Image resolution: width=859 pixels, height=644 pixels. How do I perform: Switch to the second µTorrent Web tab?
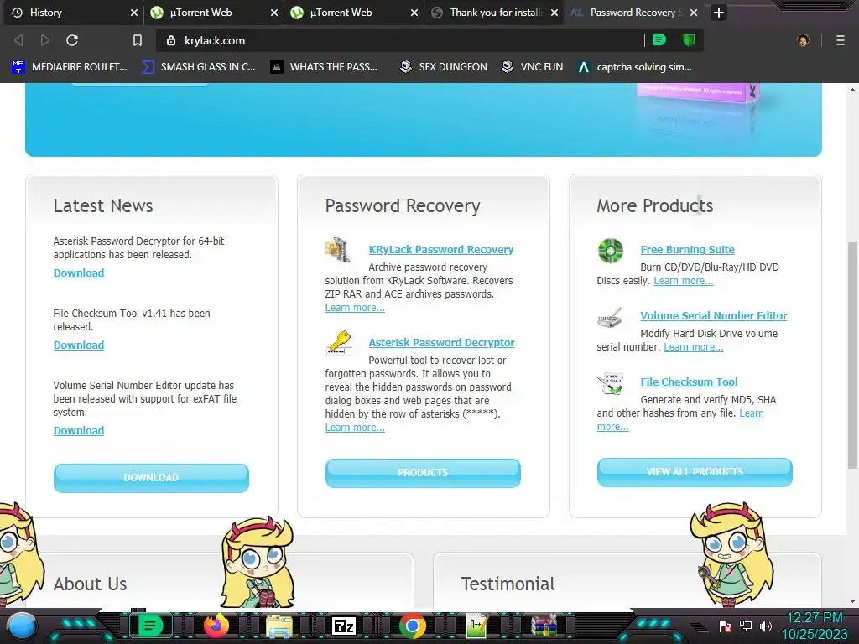[354, 12]
